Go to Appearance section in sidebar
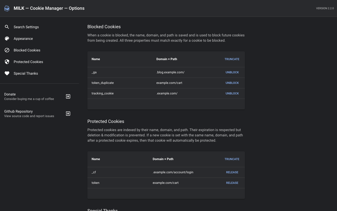Screen dimensions: 337x211 coord(39,39)
